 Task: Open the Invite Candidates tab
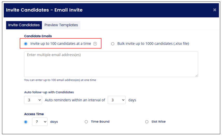(x=24, y=25)
